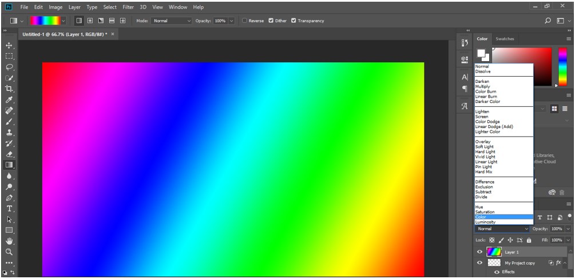Toggle Effects visibility eye icon
575x279 pixels.
pyautogui.click(x=497, y=272)
